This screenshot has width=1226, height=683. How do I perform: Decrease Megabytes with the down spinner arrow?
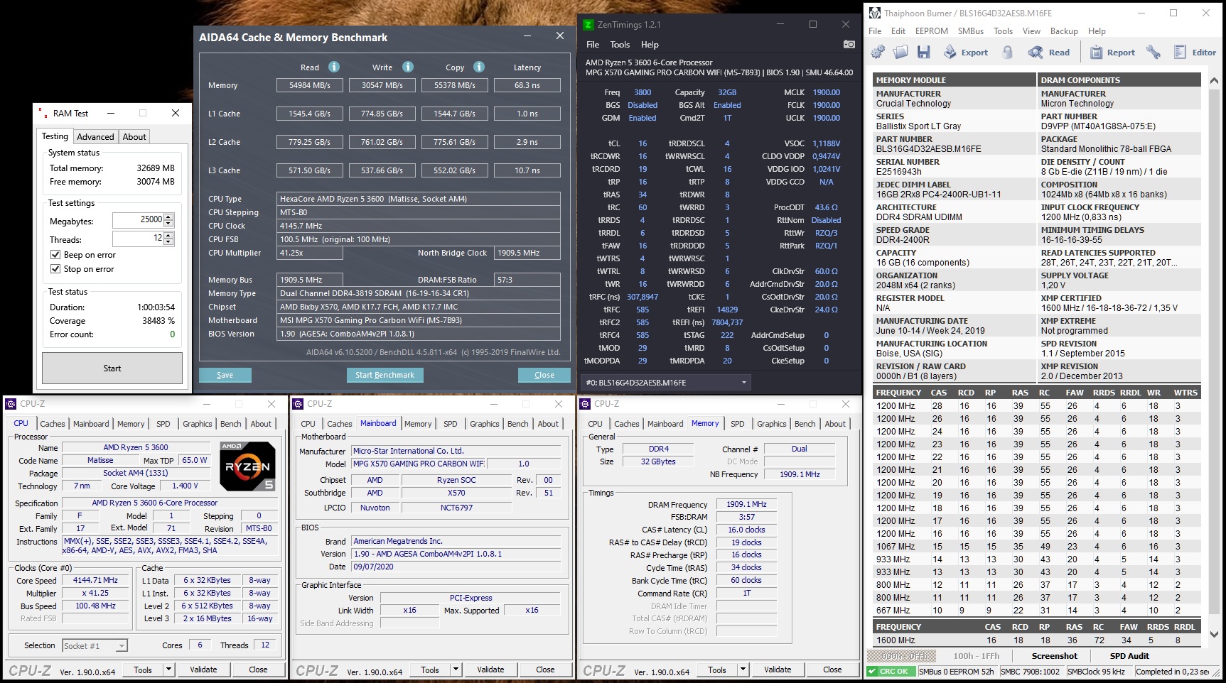(168, 224)
